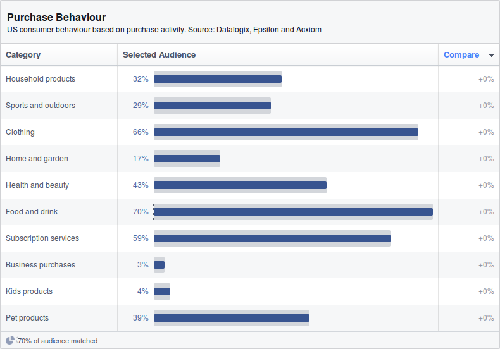The image size is (500, 349).
Task: Click the Category column header
Action: (x=23, y=55)
